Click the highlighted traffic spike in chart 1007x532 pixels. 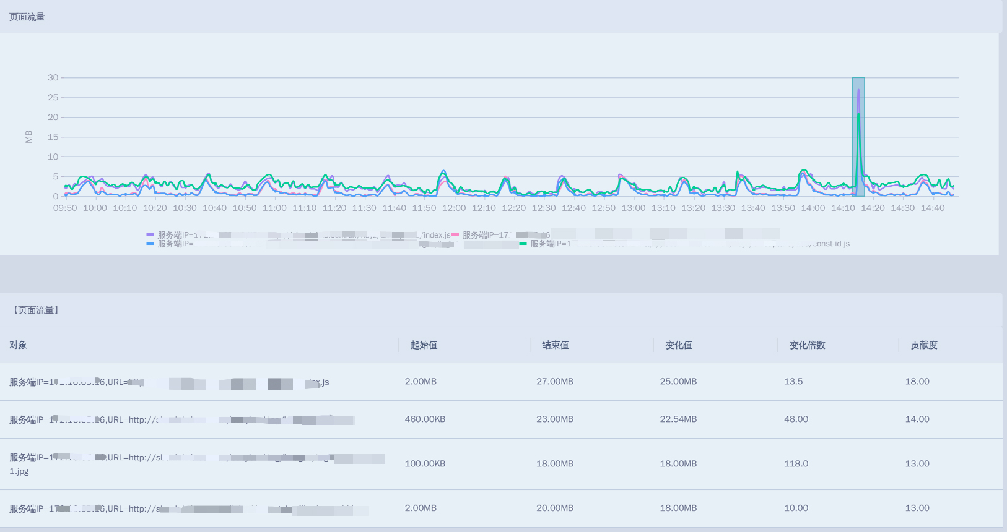(x=858, y=136)
